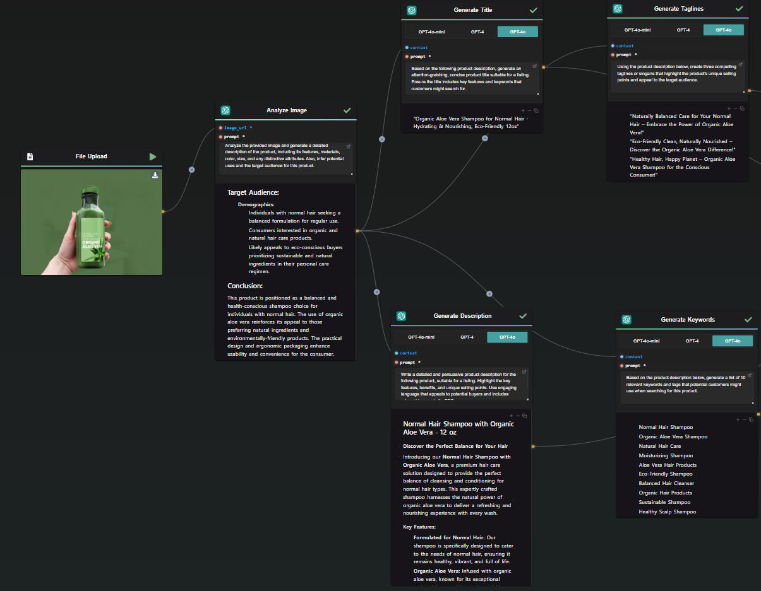Select GPT-4o-mini model in Generate Title
The height and width of the screenshot is (591, 761).
(x=431, y=32)
